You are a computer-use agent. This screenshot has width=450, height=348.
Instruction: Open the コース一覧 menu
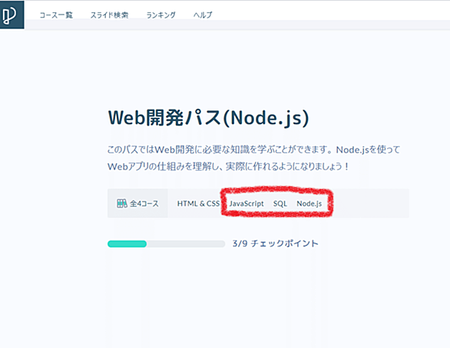point(56,15)
